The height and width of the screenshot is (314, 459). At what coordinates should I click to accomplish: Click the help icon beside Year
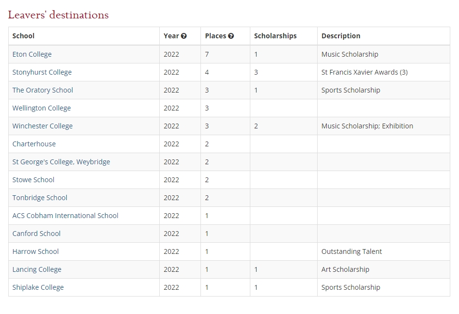[x=184, y=36]
